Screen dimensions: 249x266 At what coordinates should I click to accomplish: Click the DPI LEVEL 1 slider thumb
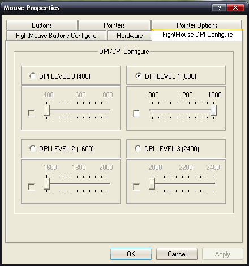pyautogui.click(x=213, y=110)
